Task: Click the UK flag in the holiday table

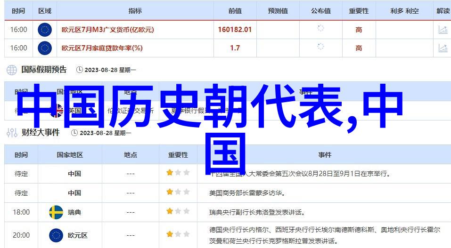Action: coord(57,111)
